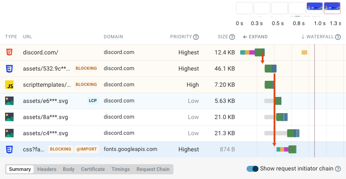This screenshot has height=179, width=346.
Task: Open the Body tab
Action: tap(68, 169)
